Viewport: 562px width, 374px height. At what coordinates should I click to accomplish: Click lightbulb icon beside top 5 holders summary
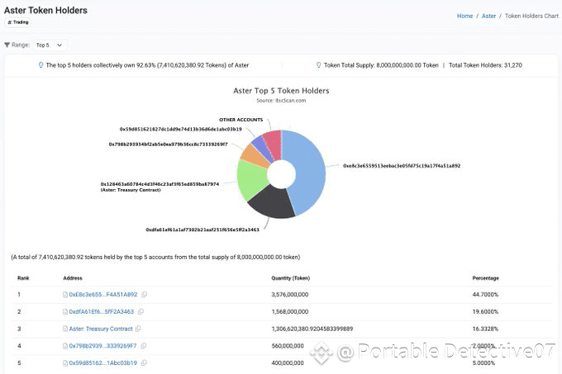point(40,65)
